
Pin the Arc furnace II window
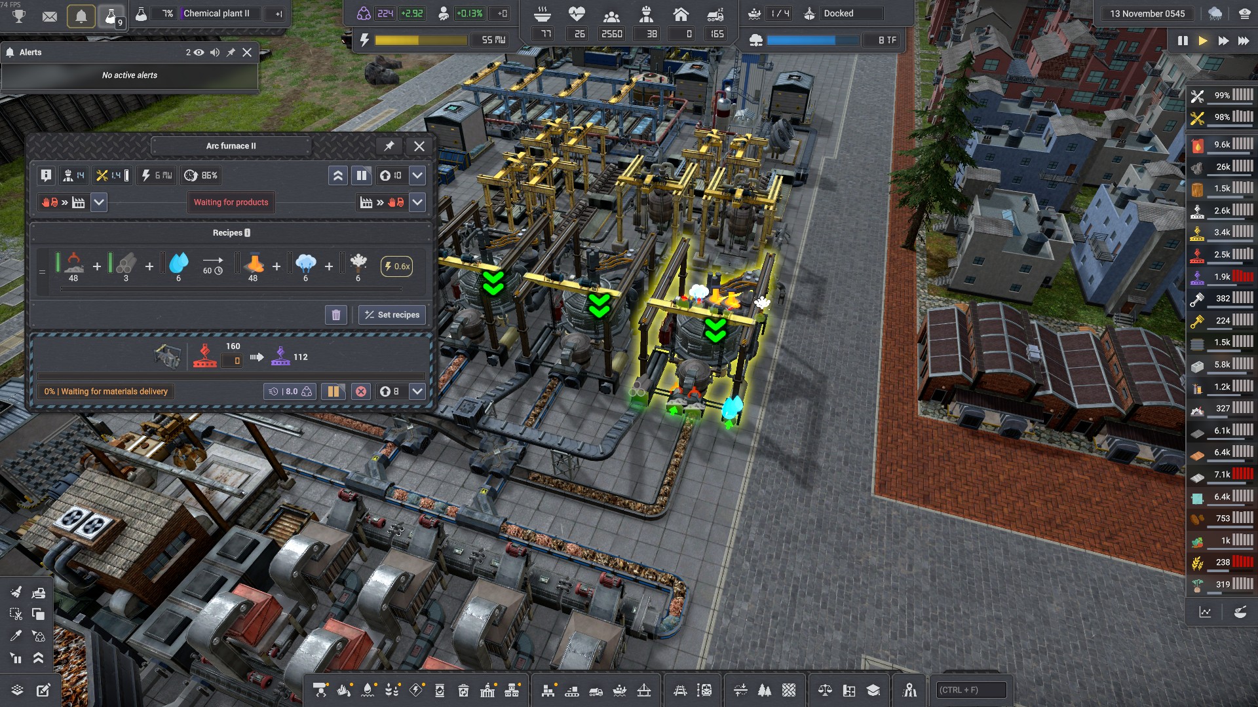pos(389,146)
